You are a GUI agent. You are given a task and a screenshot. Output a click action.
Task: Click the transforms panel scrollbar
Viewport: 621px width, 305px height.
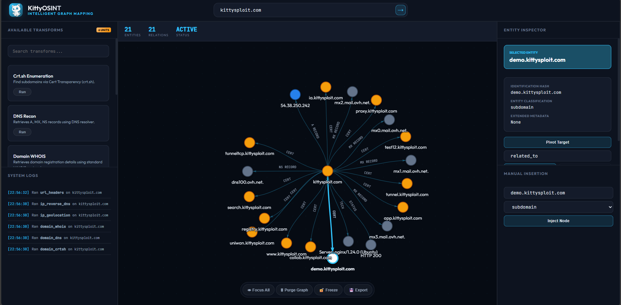click(x=116, y=67)
